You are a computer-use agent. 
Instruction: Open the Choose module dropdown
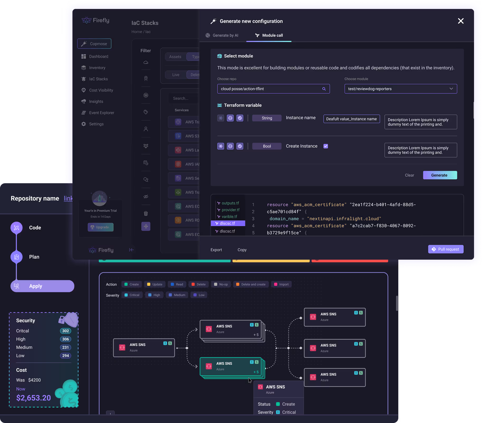401,89
